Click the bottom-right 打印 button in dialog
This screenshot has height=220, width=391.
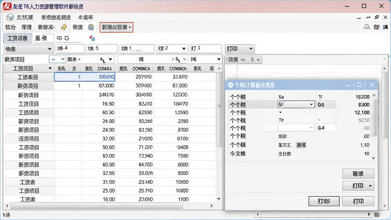(358, 201)
